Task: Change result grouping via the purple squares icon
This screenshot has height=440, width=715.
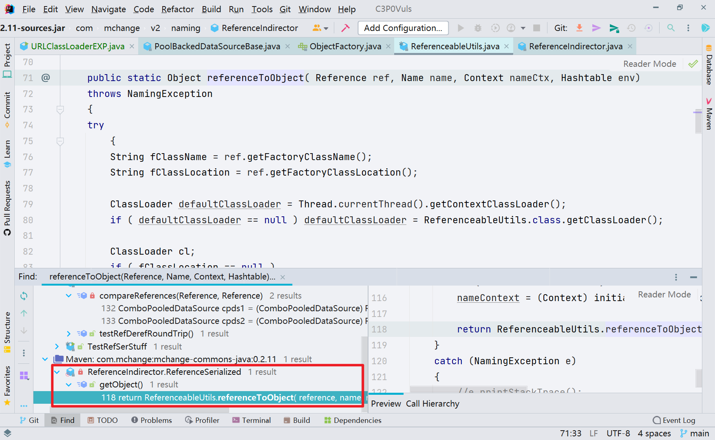Action: [24, 376]
